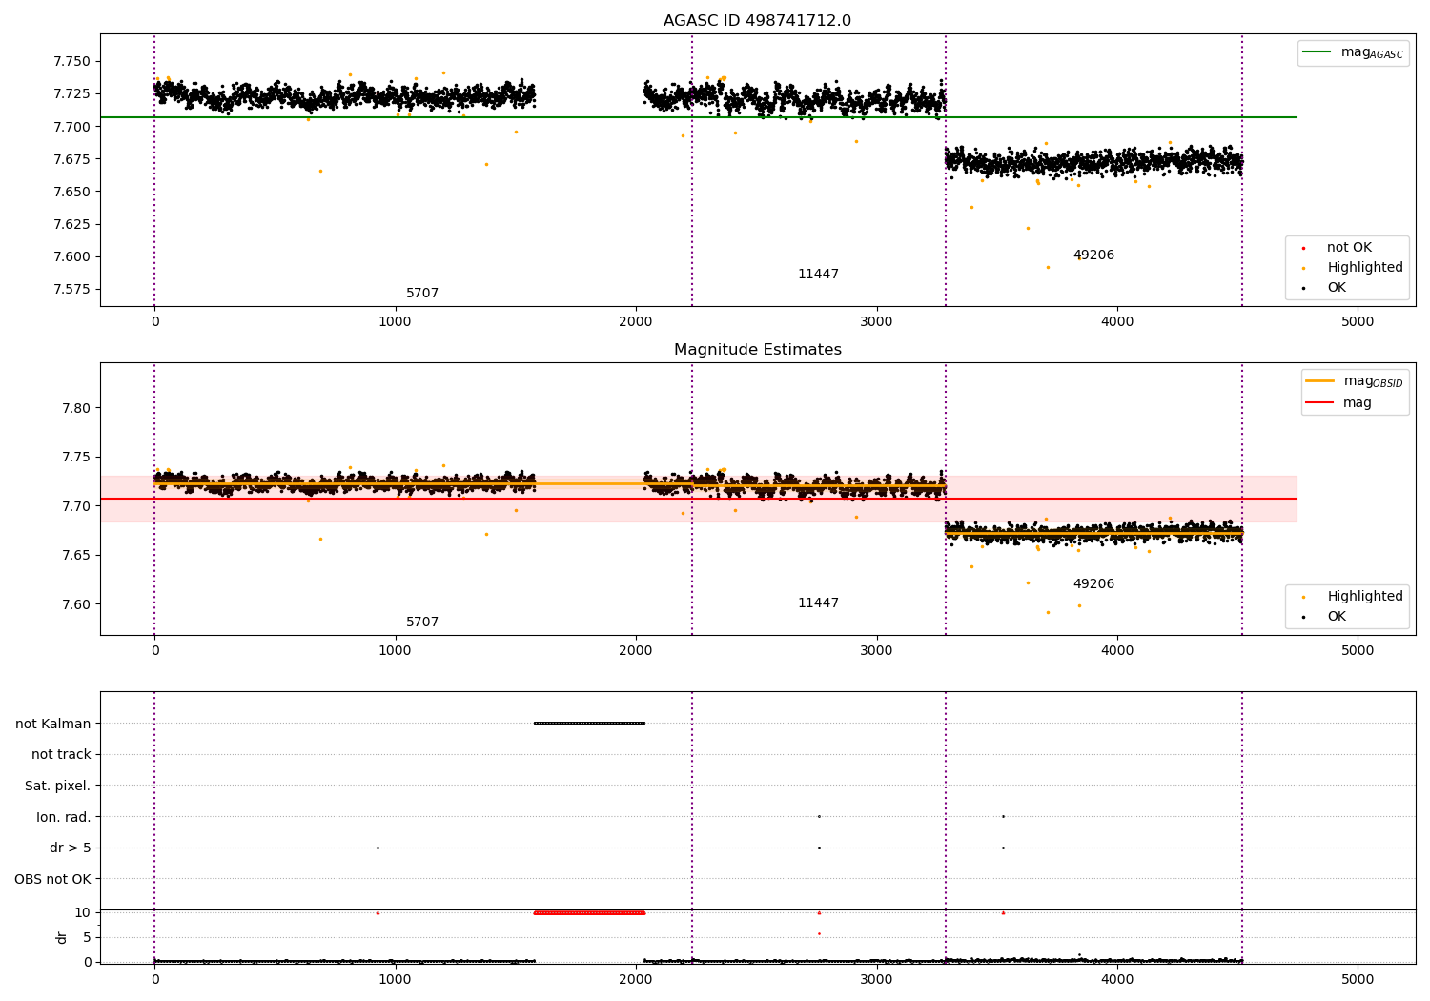This screenshot has height=1001, width=1430.
Task: Click the 10 tick on dr axis
Action: coord(83,912)
